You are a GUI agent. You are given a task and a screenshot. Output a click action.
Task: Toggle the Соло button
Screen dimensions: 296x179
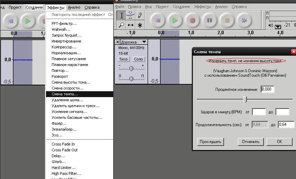click(138, 59)
